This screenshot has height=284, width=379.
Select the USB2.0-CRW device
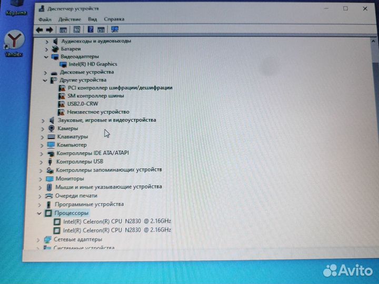point(83,104)
